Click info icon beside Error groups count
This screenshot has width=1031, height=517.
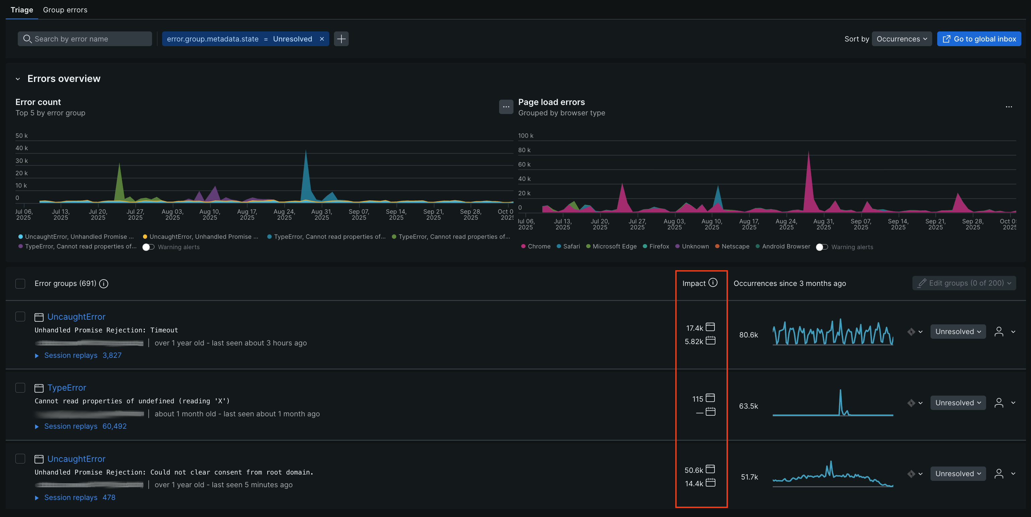coord(104,284)
